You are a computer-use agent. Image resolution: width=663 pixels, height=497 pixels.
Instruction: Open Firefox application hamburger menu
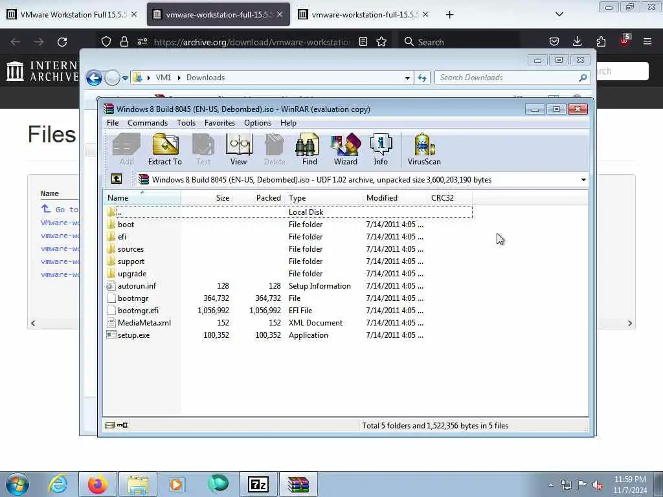647,41
